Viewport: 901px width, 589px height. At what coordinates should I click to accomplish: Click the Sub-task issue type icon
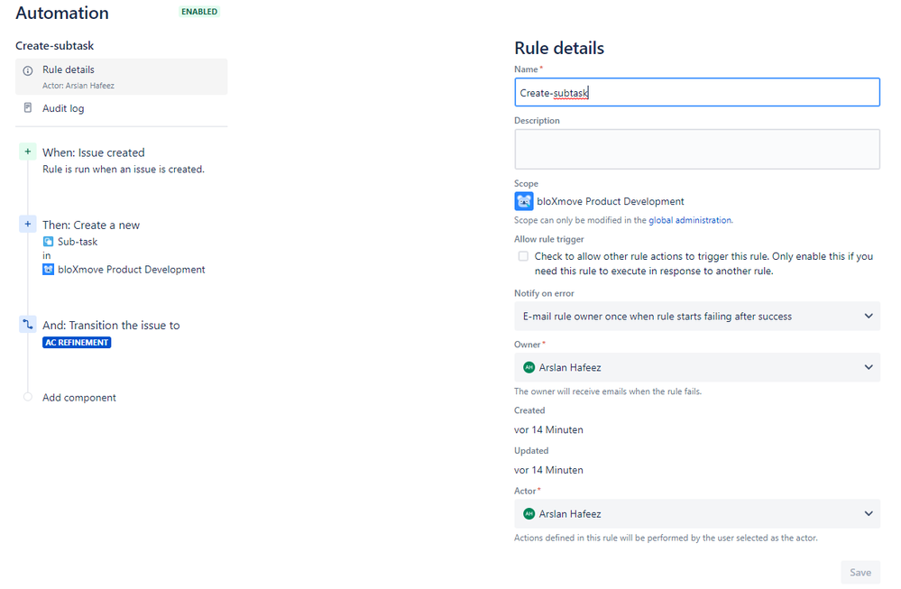49,242
